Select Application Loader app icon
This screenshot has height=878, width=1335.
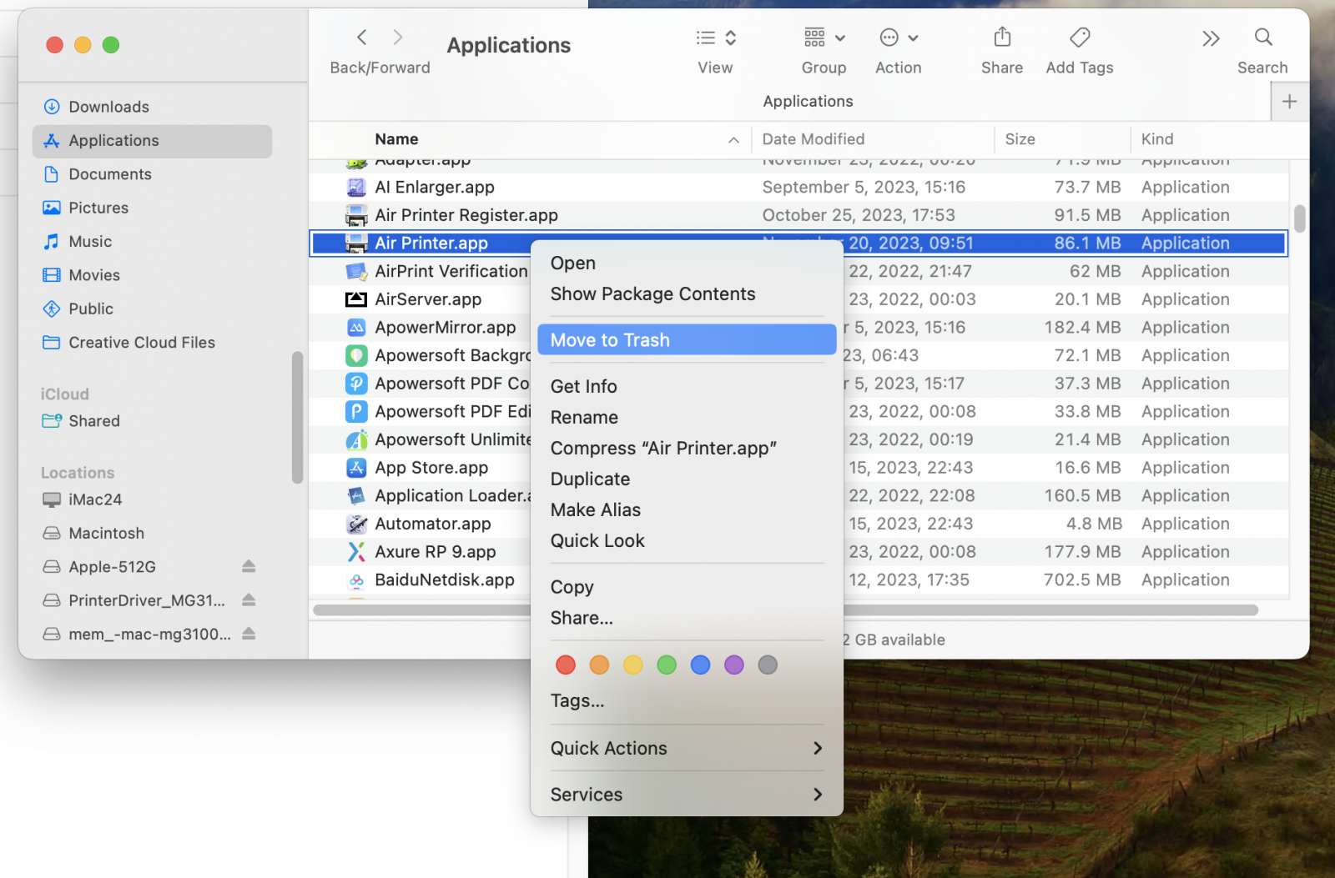pos(356,496)
